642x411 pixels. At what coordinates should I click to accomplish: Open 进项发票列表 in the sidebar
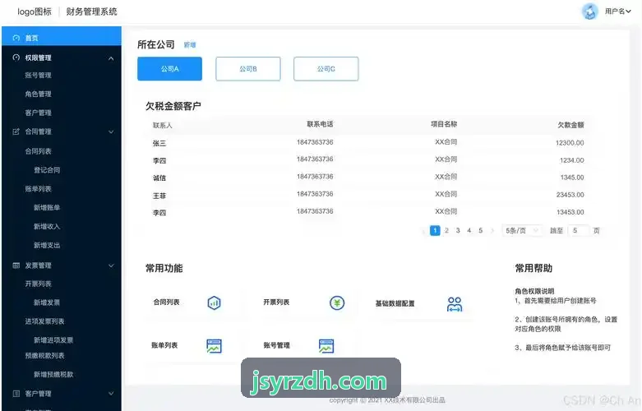(44, 321)
